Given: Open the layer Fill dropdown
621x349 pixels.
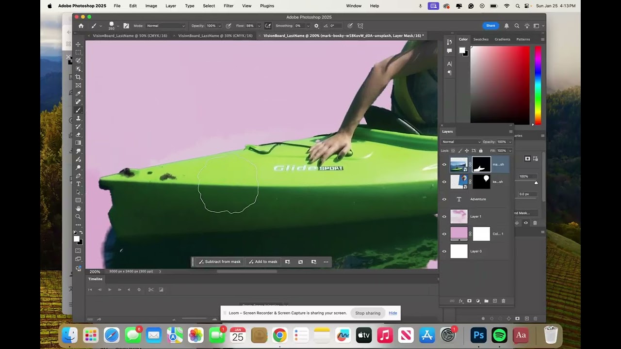Looking at the screenshot, I should 510,151.
